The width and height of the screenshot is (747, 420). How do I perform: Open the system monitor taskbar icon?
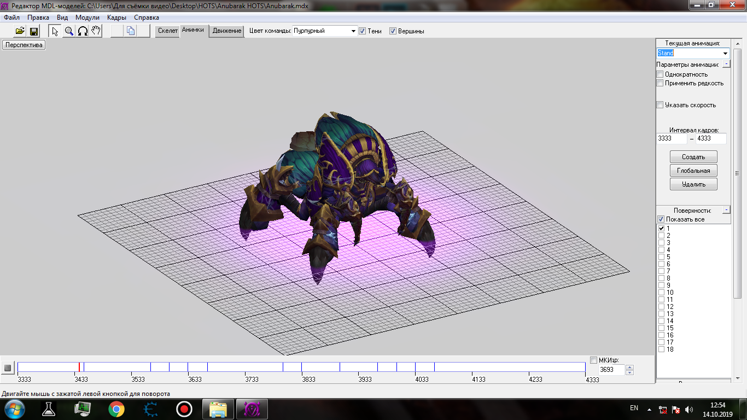pos(83,409)
